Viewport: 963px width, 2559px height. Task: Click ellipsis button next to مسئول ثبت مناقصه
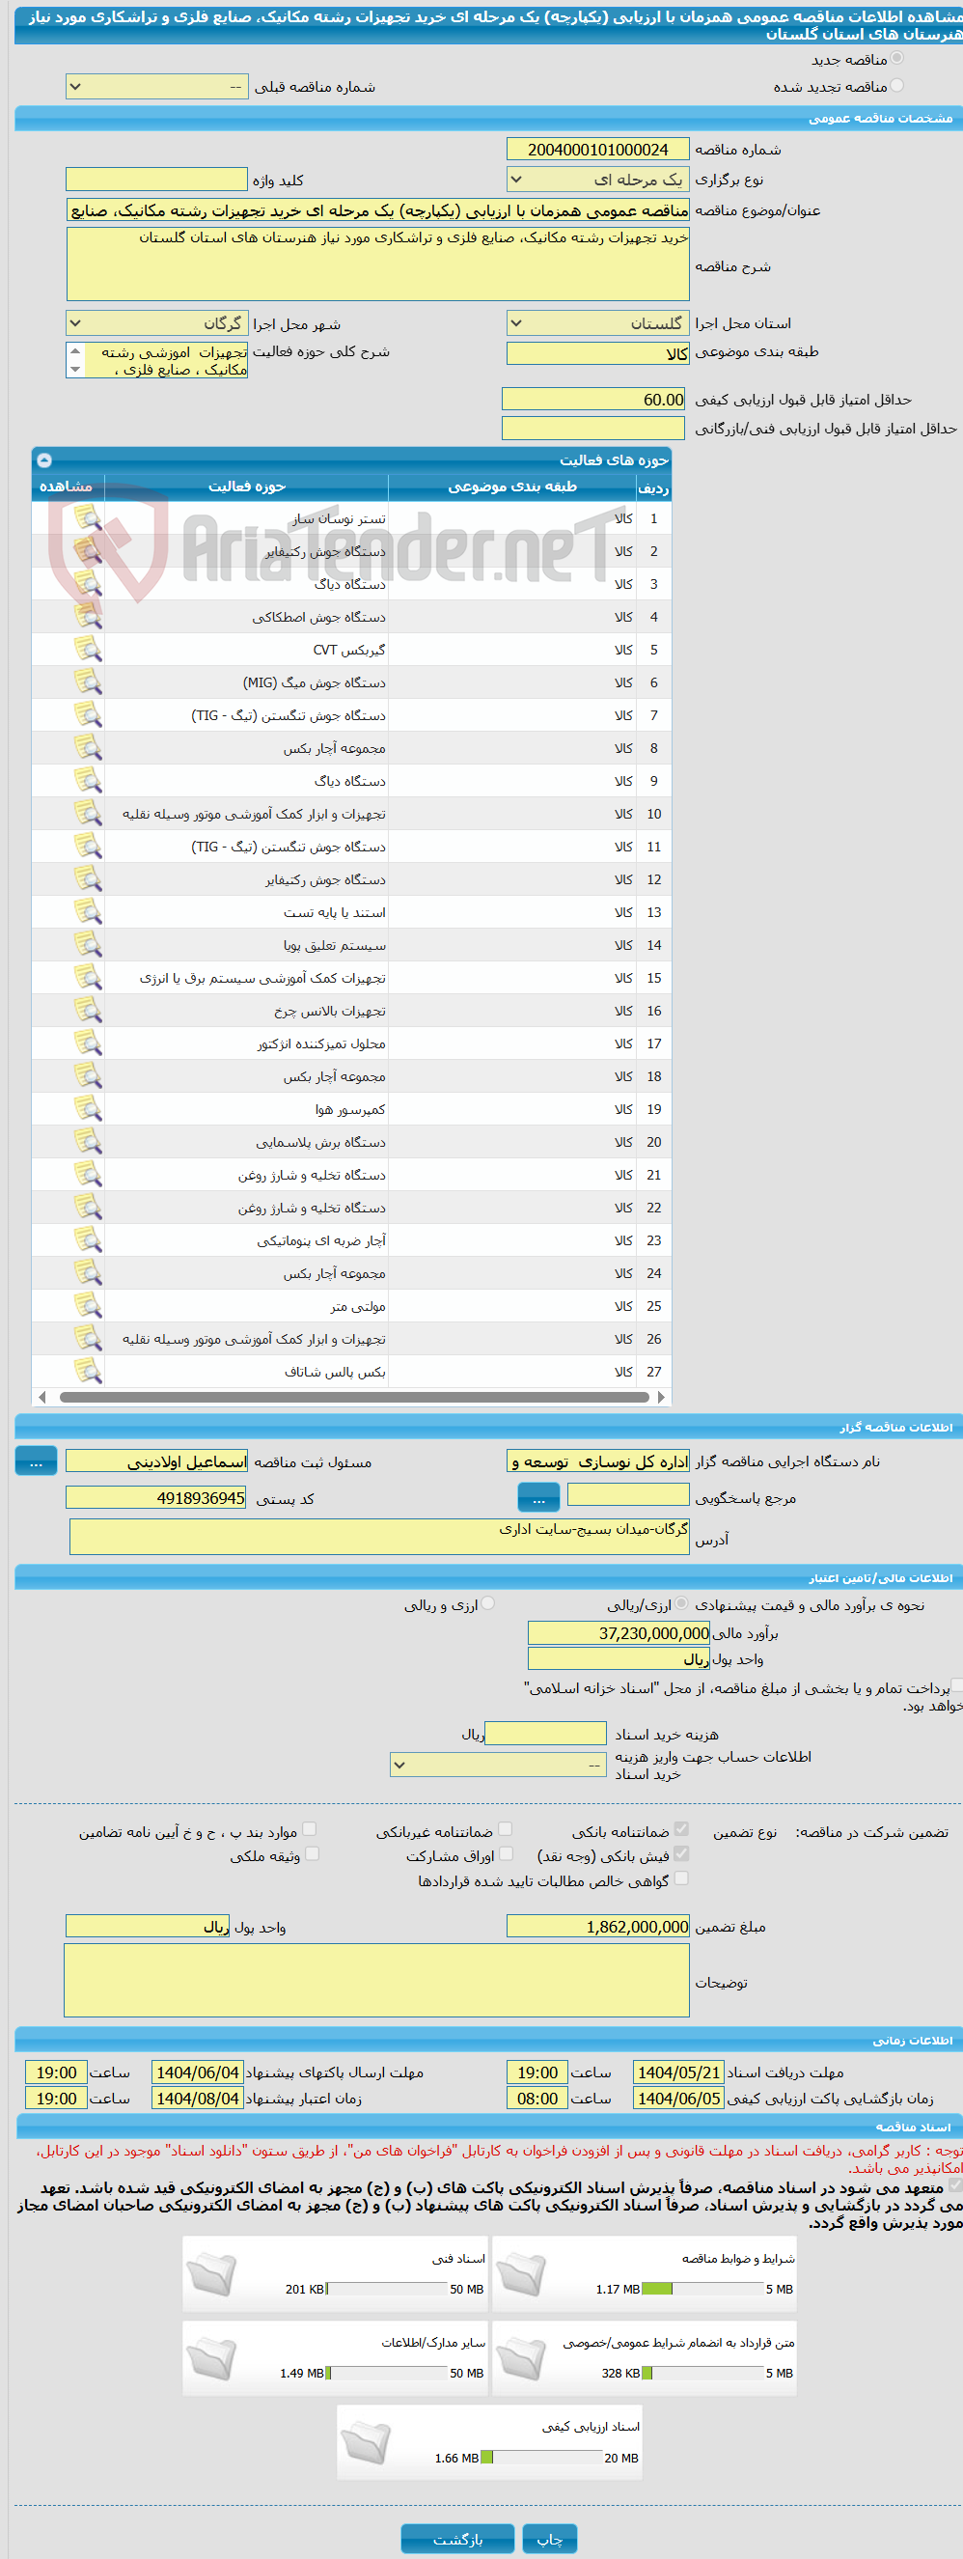36,1461
